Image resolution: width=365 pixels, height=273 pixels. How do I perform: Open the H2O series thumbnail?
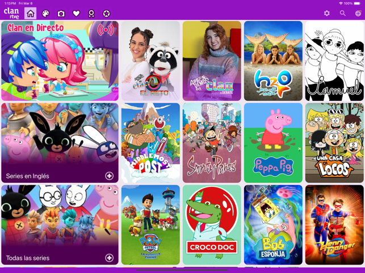tap(273, 61)
